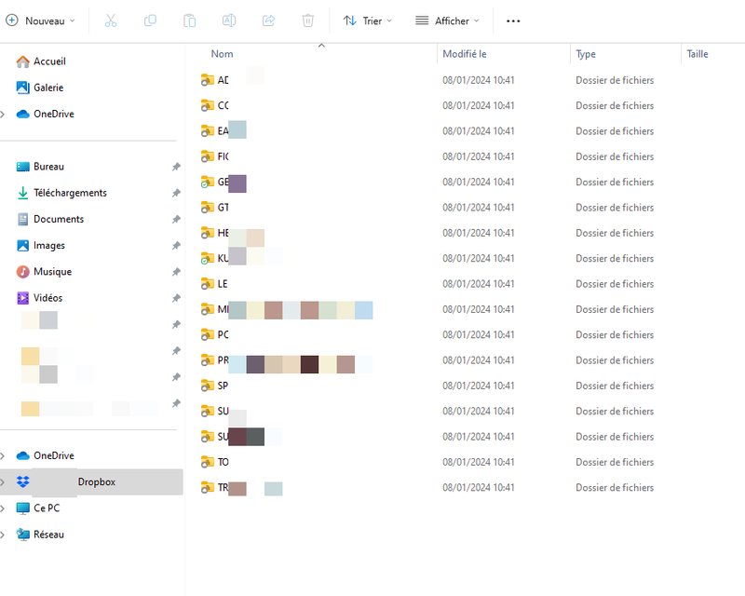
Task: Unpin Bureau using its pin icon
Action: point(176,168)
